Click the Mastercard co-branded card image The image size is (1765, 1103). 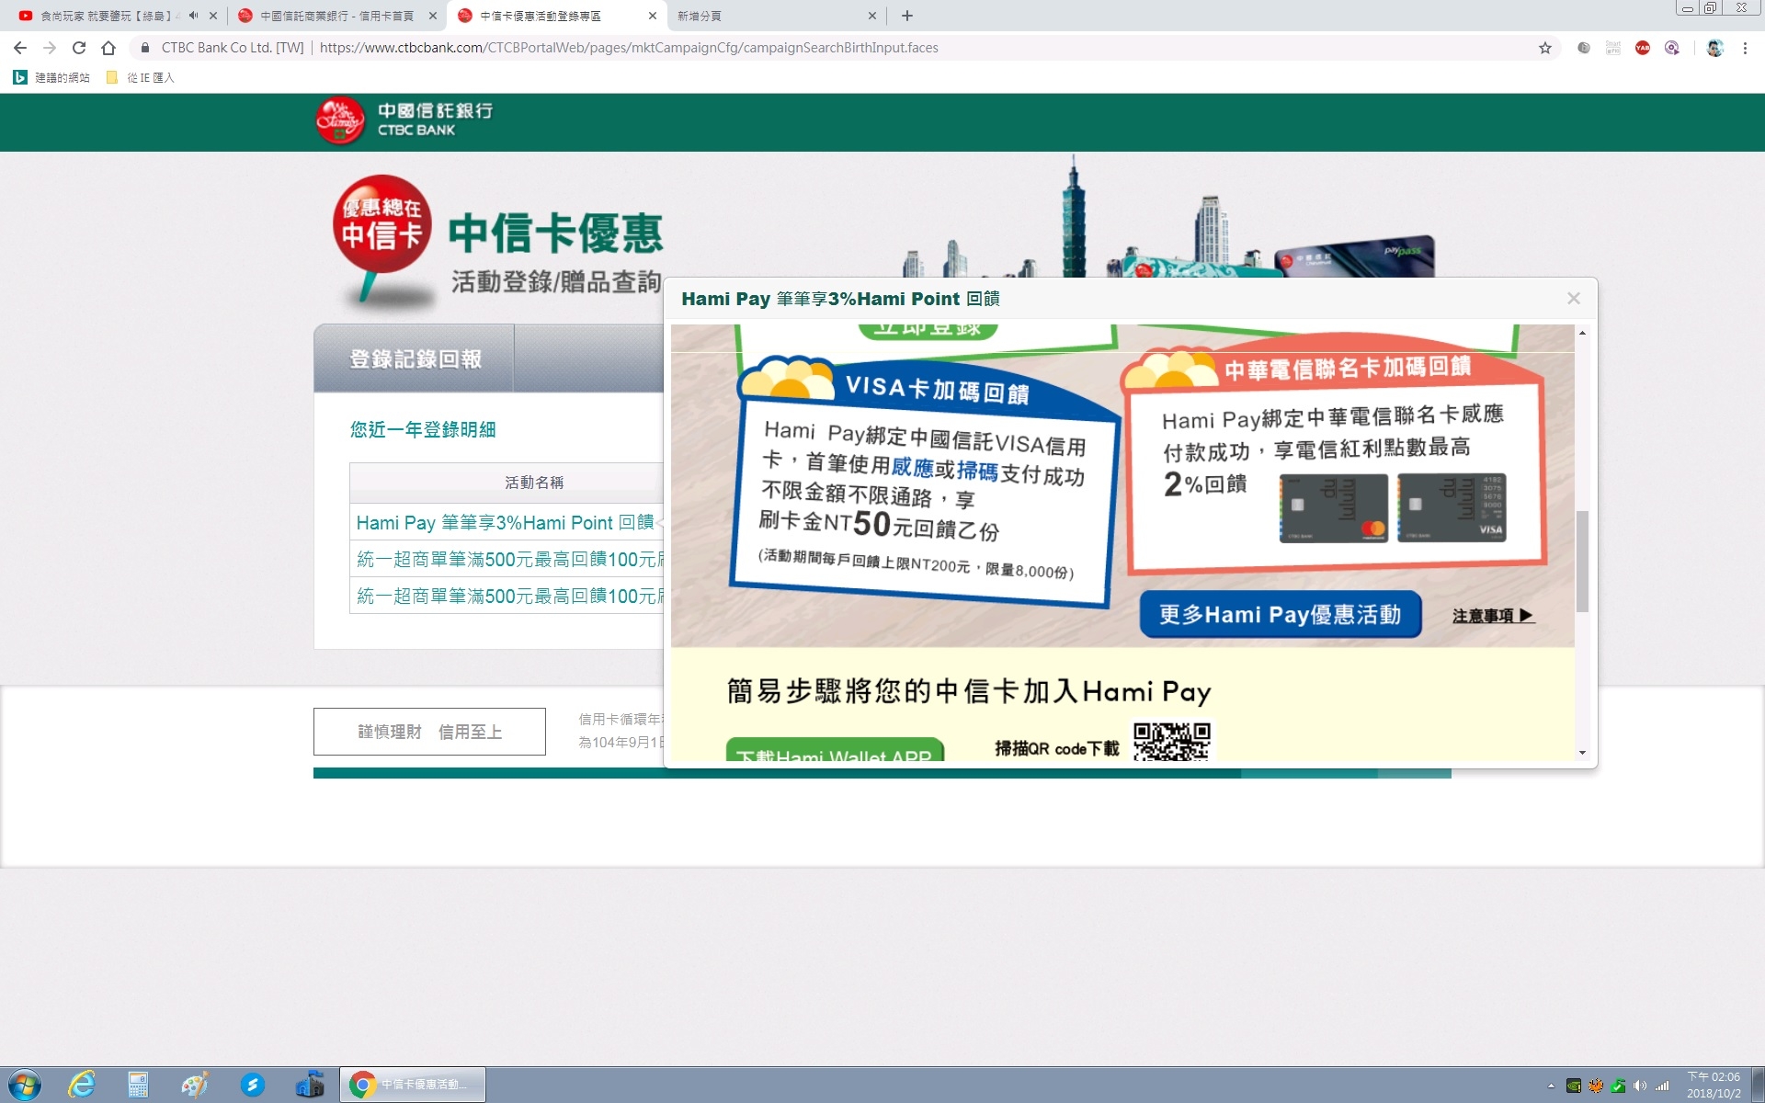1334,507
